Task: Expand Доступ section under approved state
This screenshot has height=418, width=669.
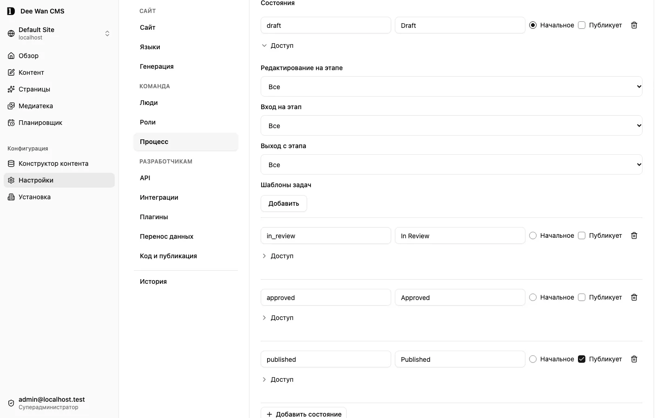Action: (278, 318)
